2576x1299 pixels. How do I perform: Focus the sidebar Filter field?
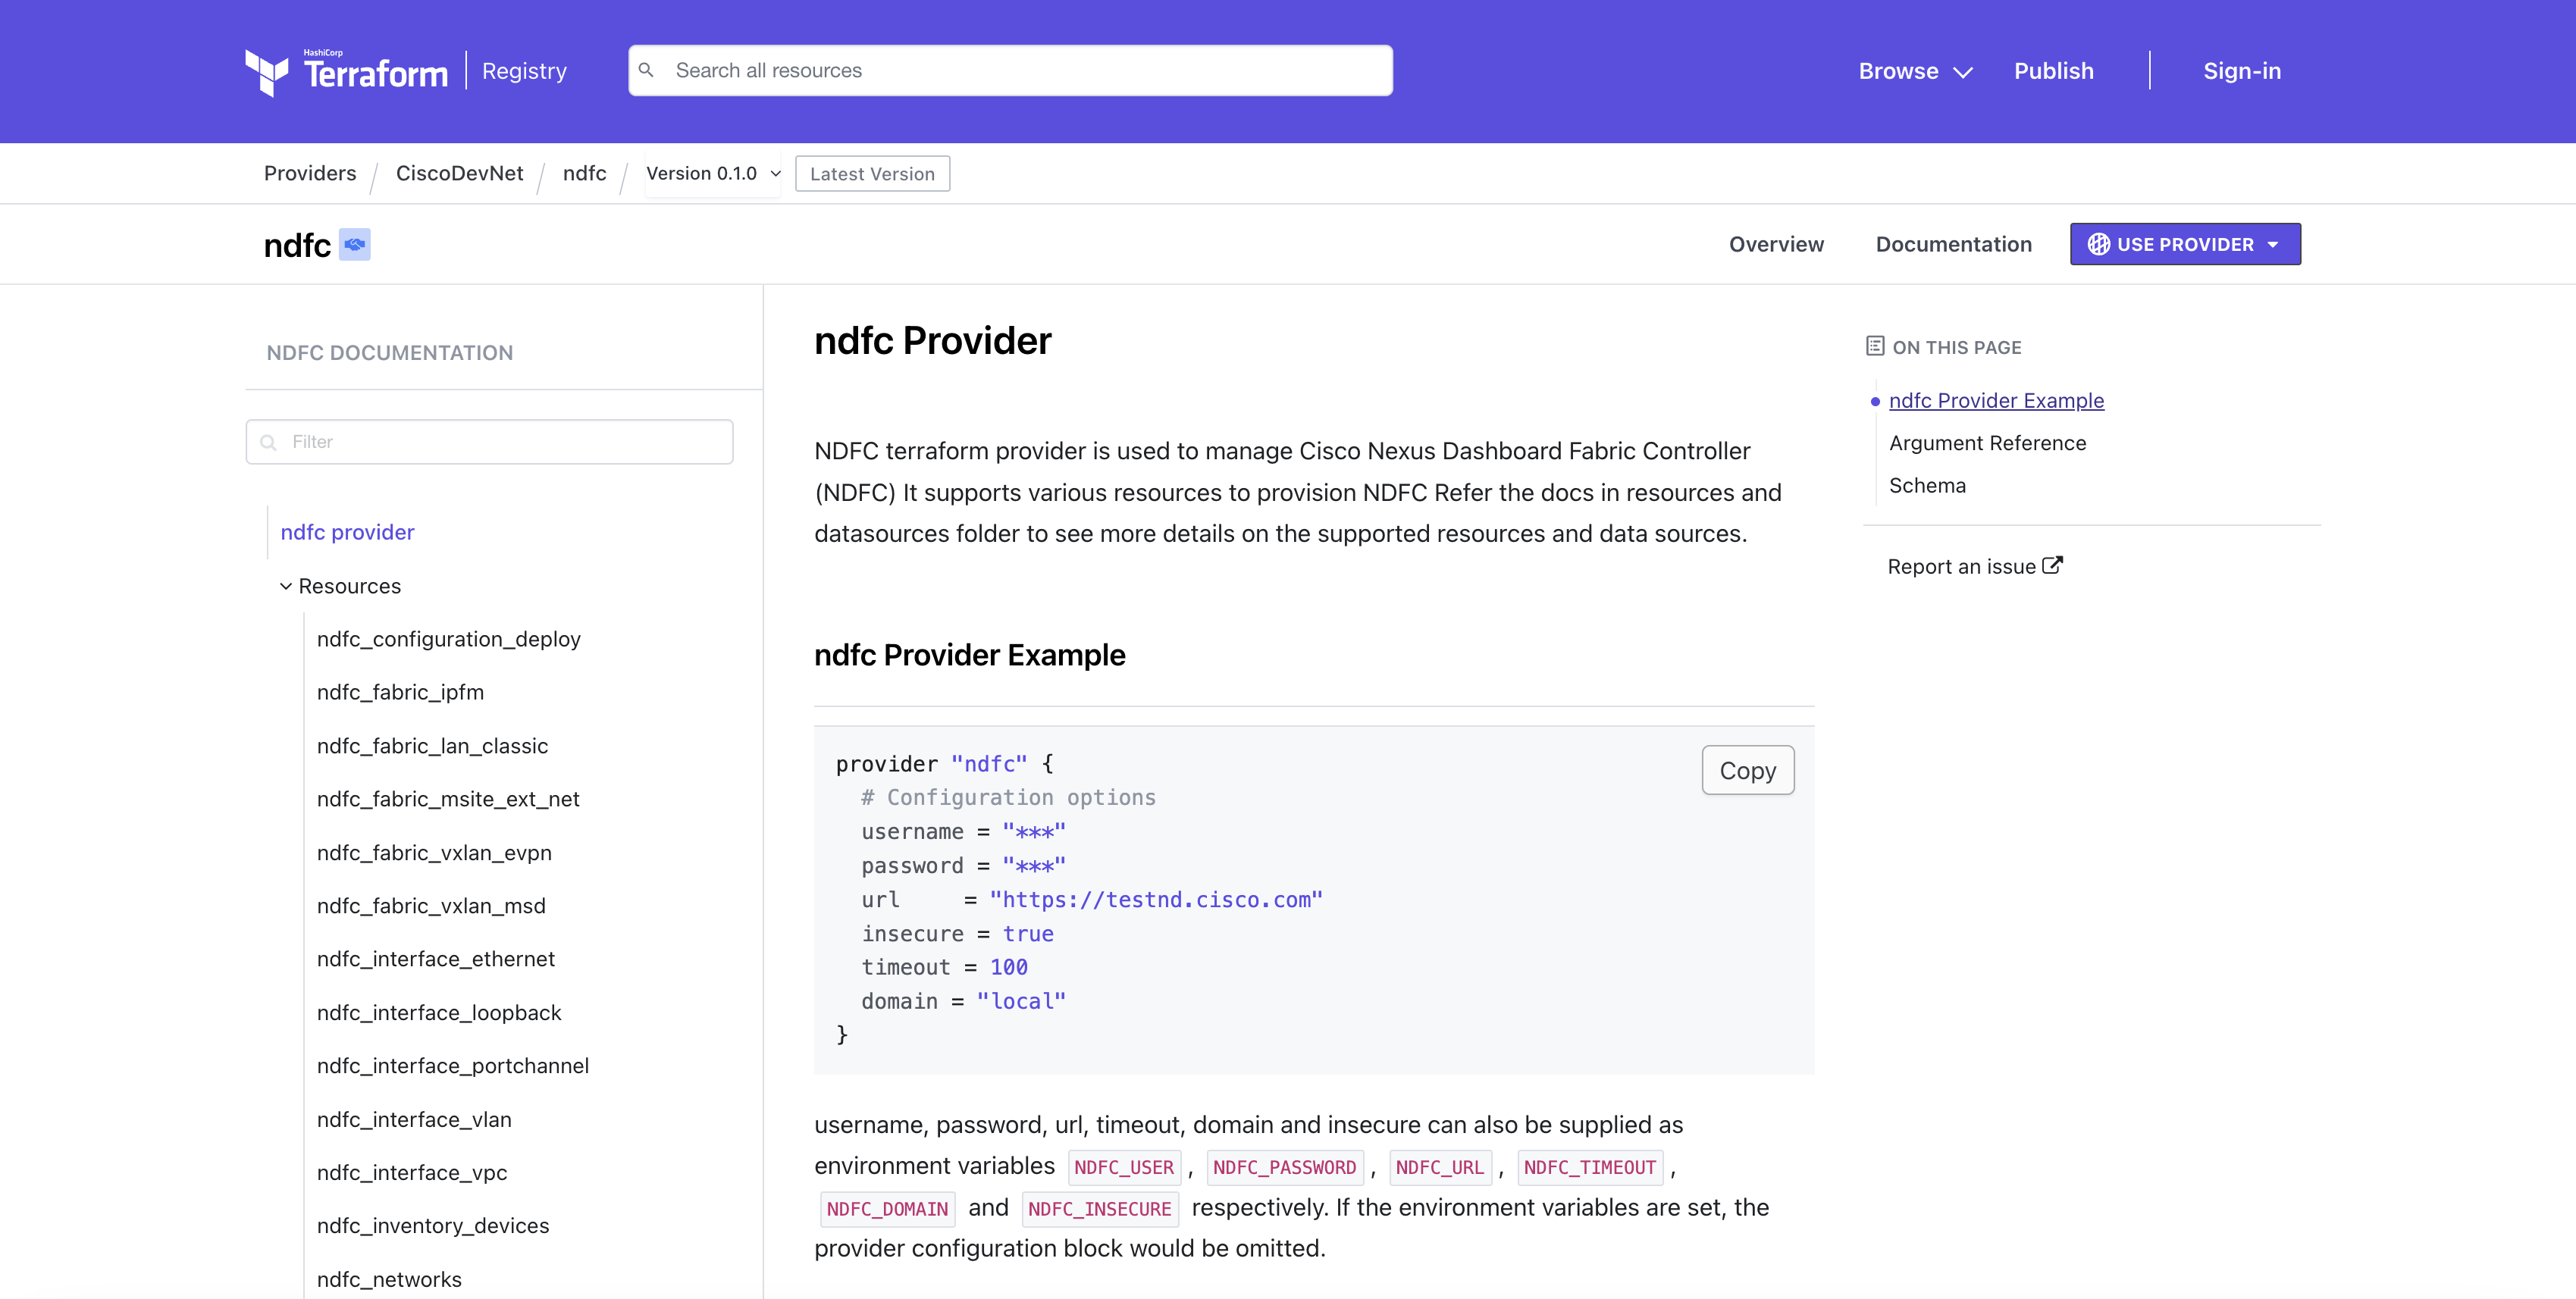(x=489, y=442)
